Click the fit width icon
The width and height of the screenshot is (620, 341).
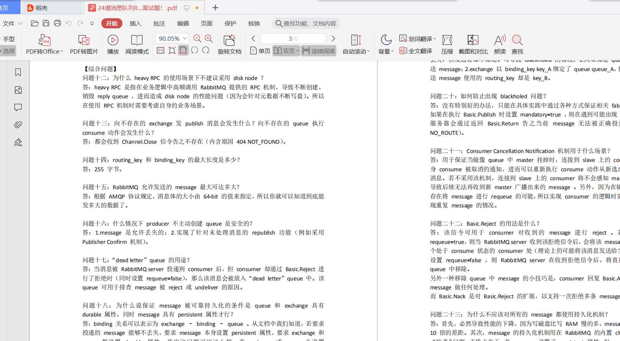183,50
